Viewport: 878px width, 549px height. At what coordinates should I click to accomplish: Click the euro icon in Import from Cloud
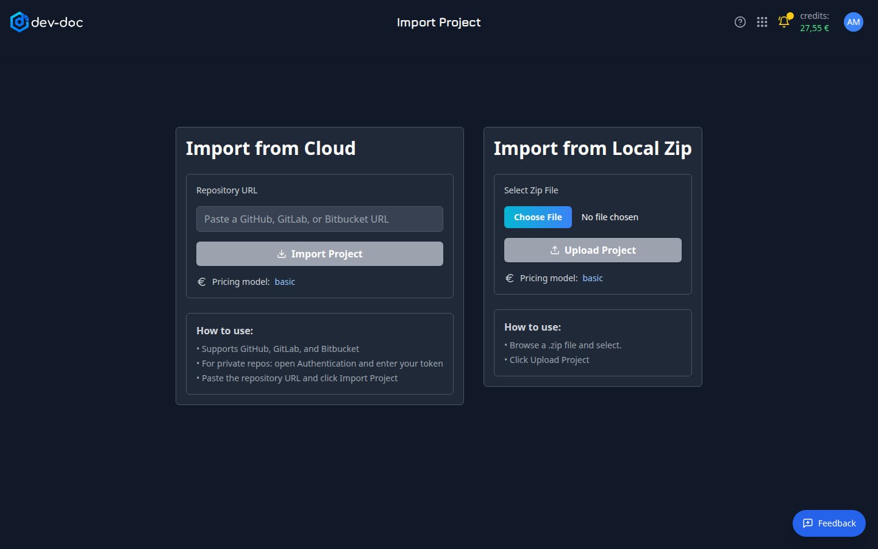click(x=202, y=282)
